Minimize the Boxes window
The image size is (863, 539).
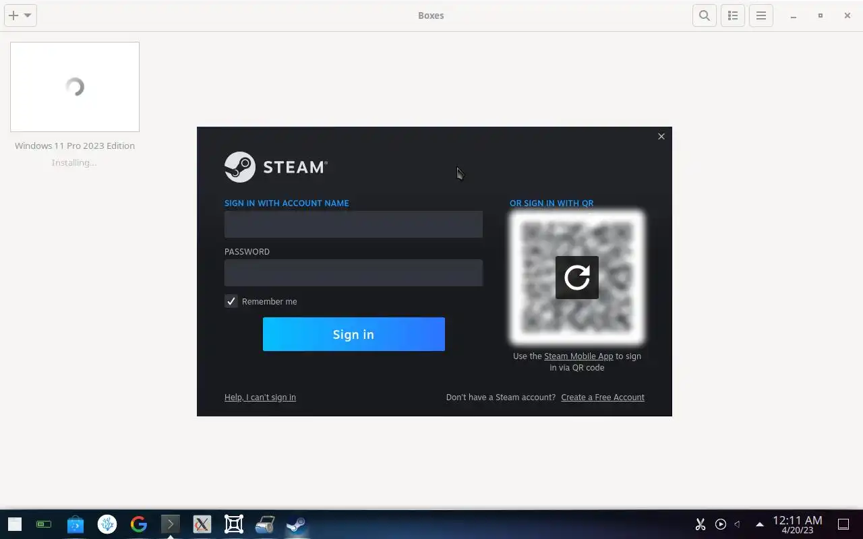(x=794, y=15)
